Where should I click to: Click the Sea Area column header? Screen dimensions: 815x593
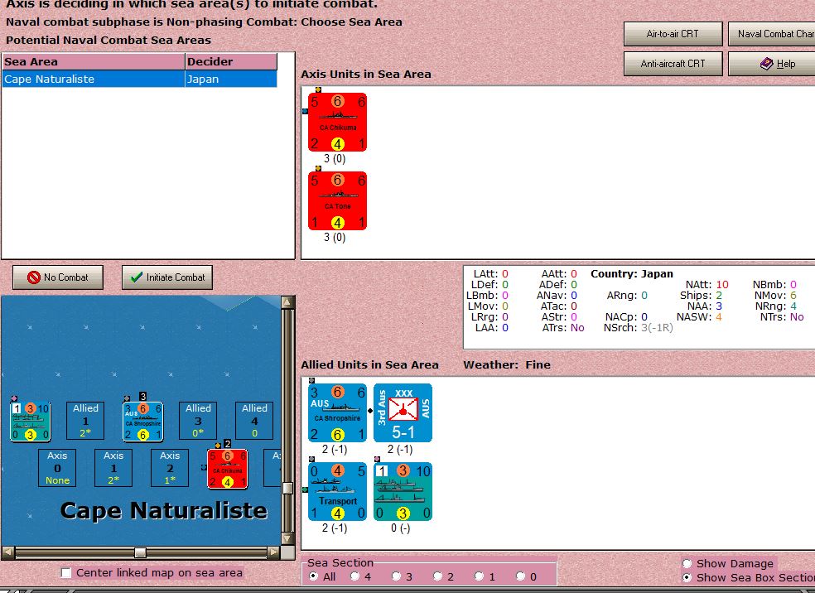[x=94, y=61]
